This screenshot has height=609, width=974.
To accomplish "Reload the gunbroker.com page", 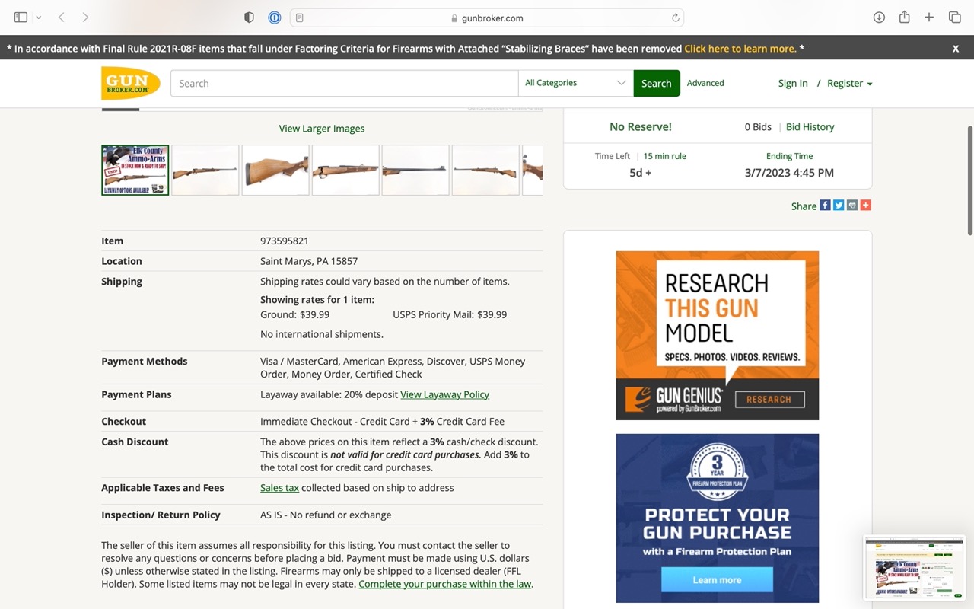I will coord(675,18).
